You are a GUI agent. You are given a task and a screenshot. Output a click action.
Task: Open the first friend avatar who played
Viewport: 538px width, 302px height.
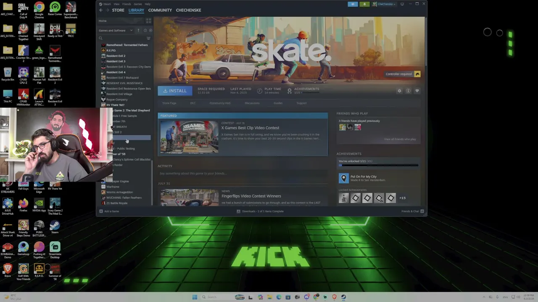tap(343, 128)
